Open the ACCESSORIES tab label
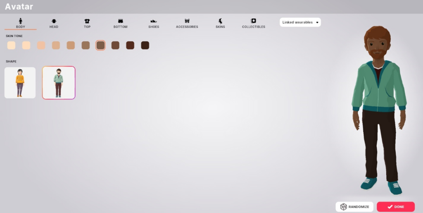The image size is (423, 213). [187, 27]
